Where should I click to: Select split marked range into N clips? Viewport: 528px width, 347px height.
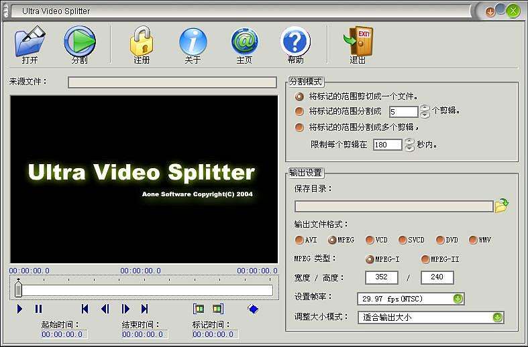299,111
